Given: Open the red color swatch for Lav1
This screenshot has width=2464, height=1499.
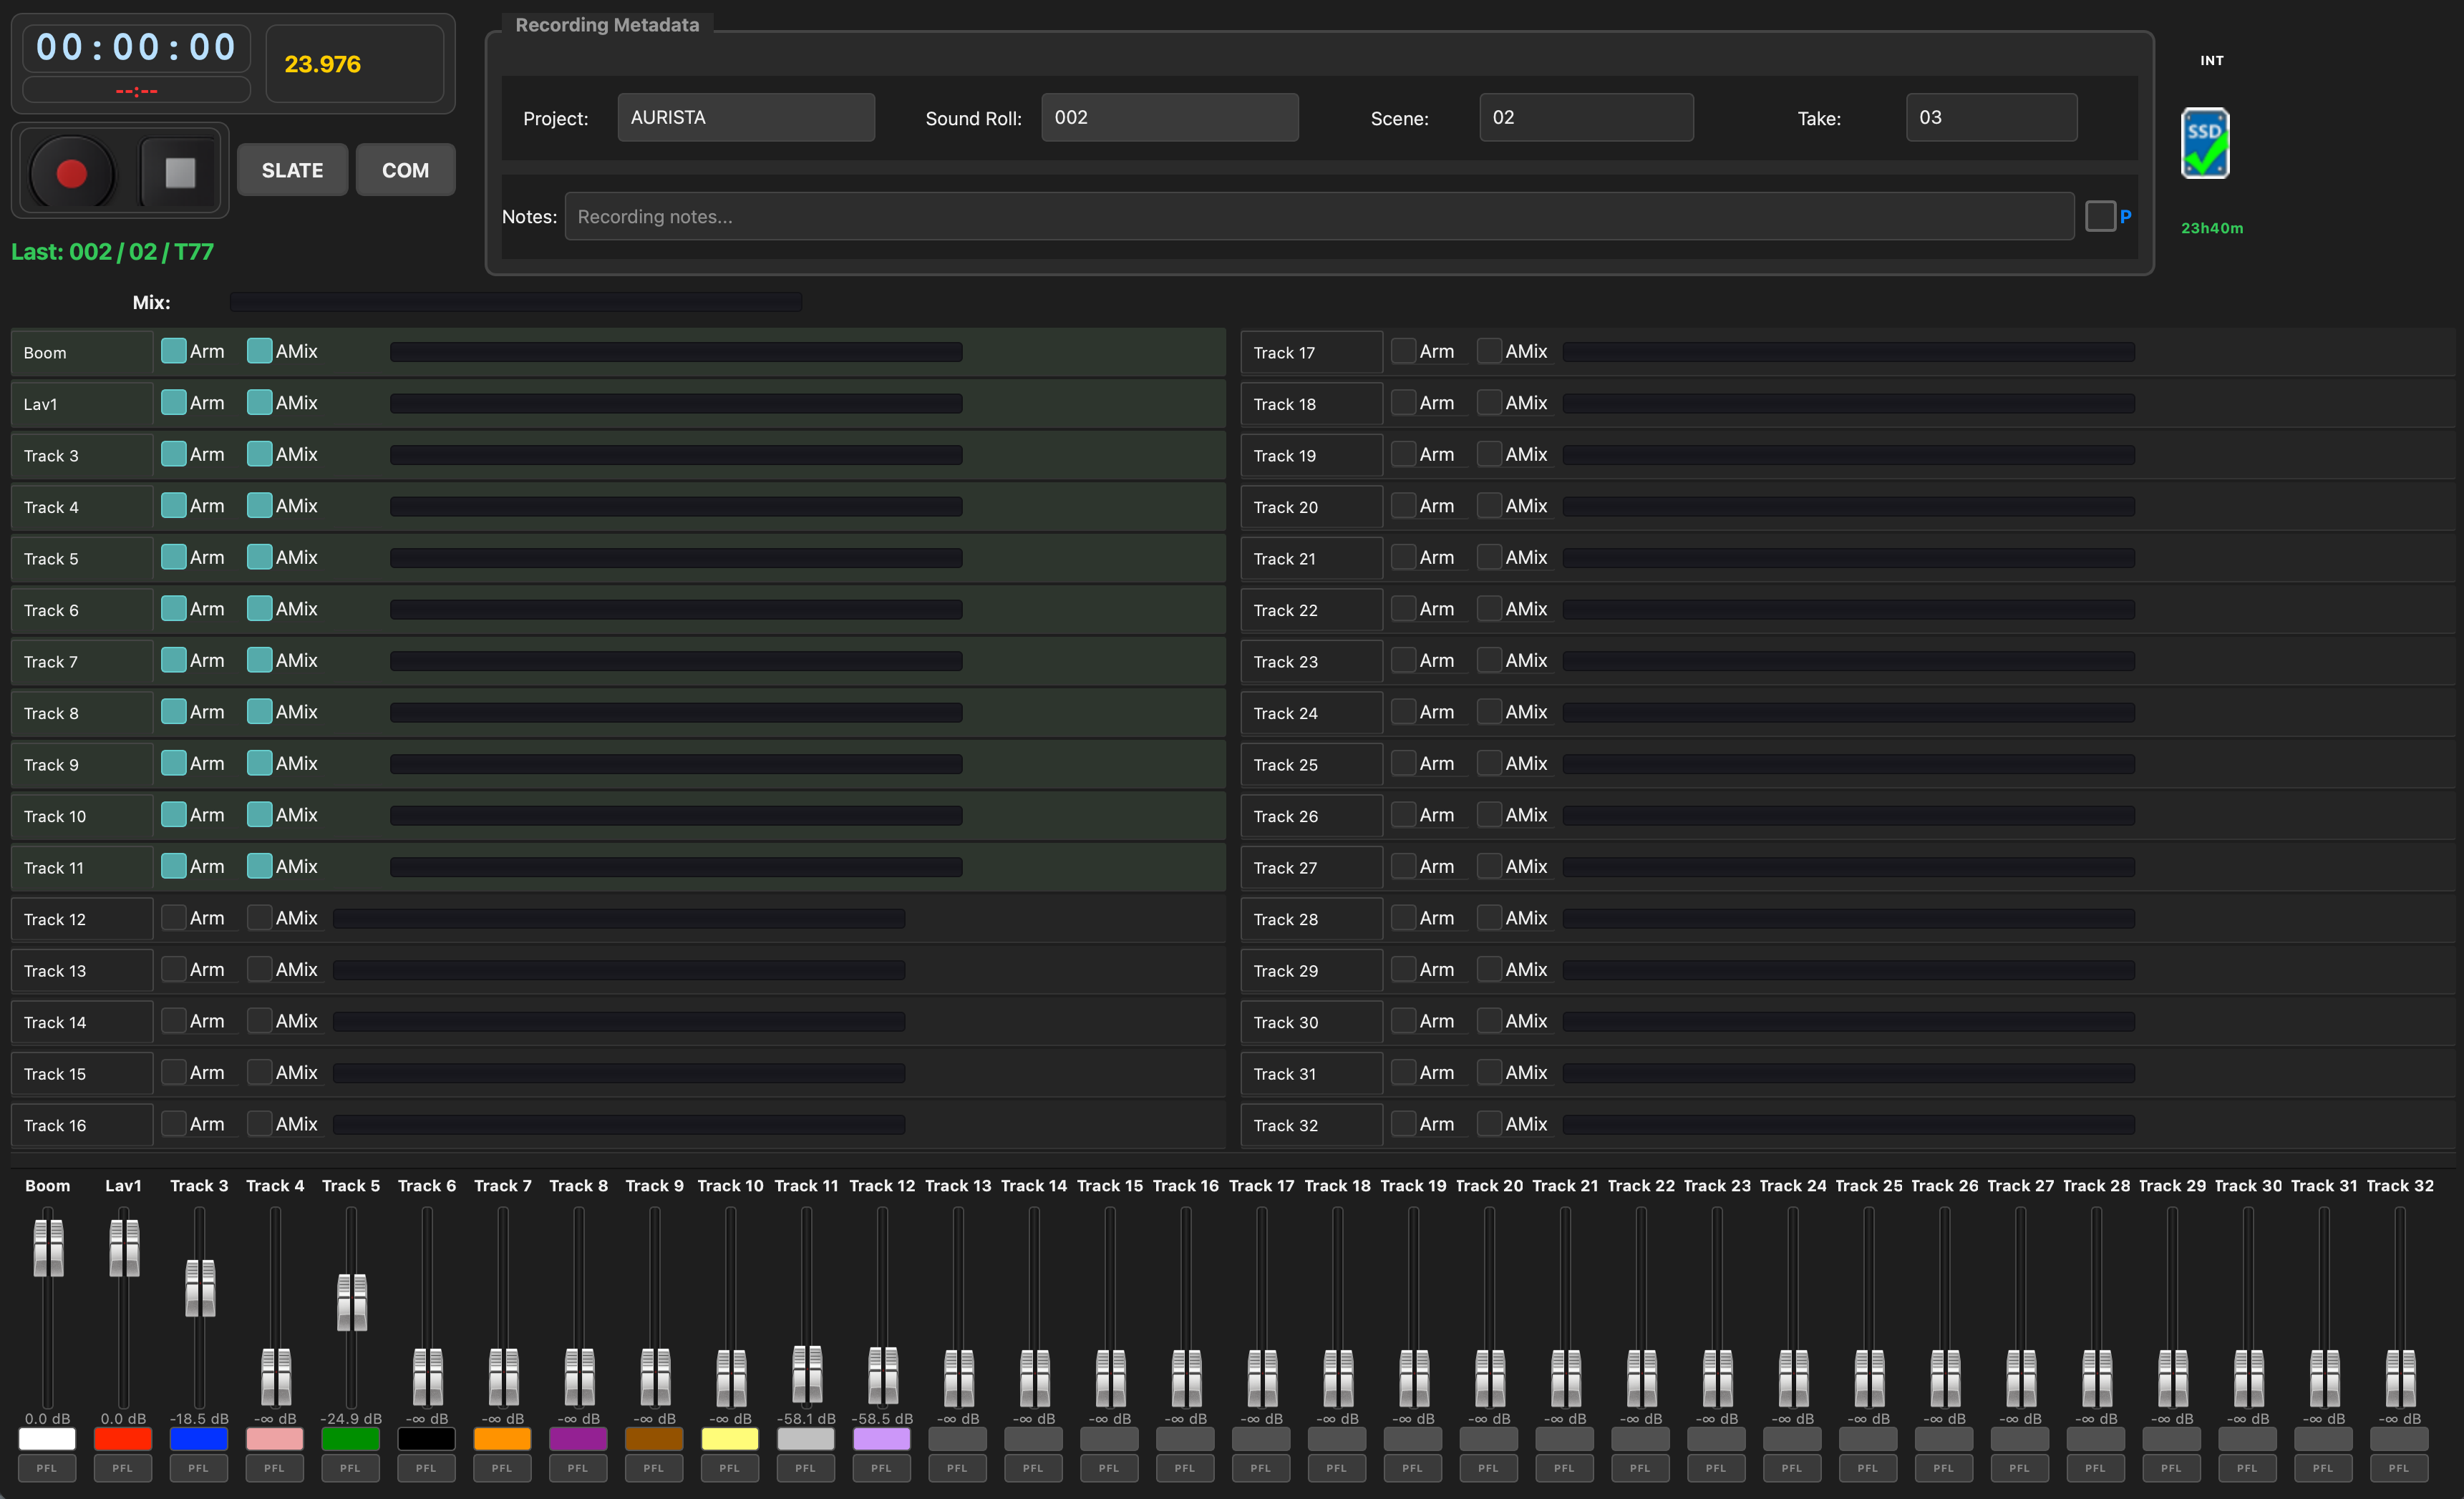Looking at the screenshot, I should [x=123, y=1439].
